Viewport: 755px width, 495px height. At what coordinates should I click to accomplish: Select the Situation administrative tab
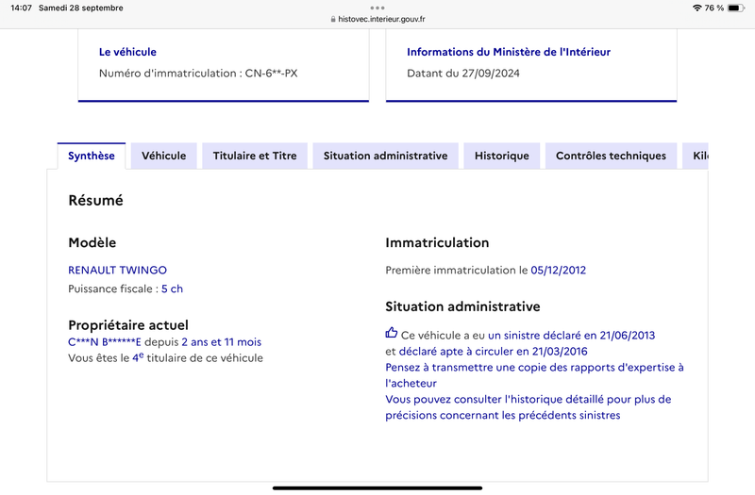tap(385, 156)
